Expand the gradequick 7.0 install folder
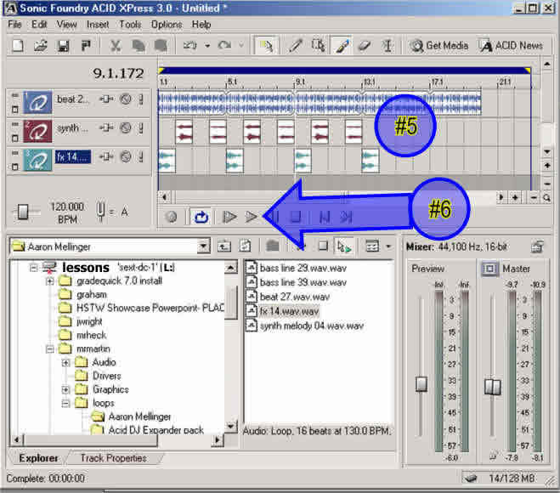Screen dimensions: 560x493 point(50,280)
